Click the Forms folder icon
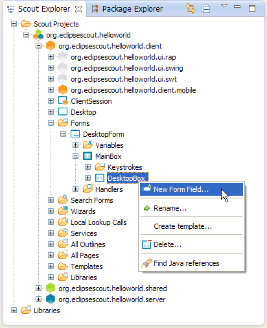267x328 pixels. tap(63, 123)
